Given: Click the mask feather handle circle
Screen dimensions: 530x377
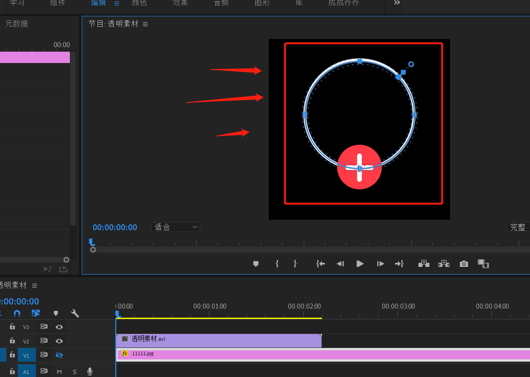Looking at the screenshot, I should click(x=411, y=64).
